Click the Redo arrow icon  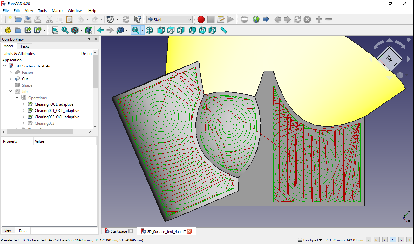tap(95, 19)
